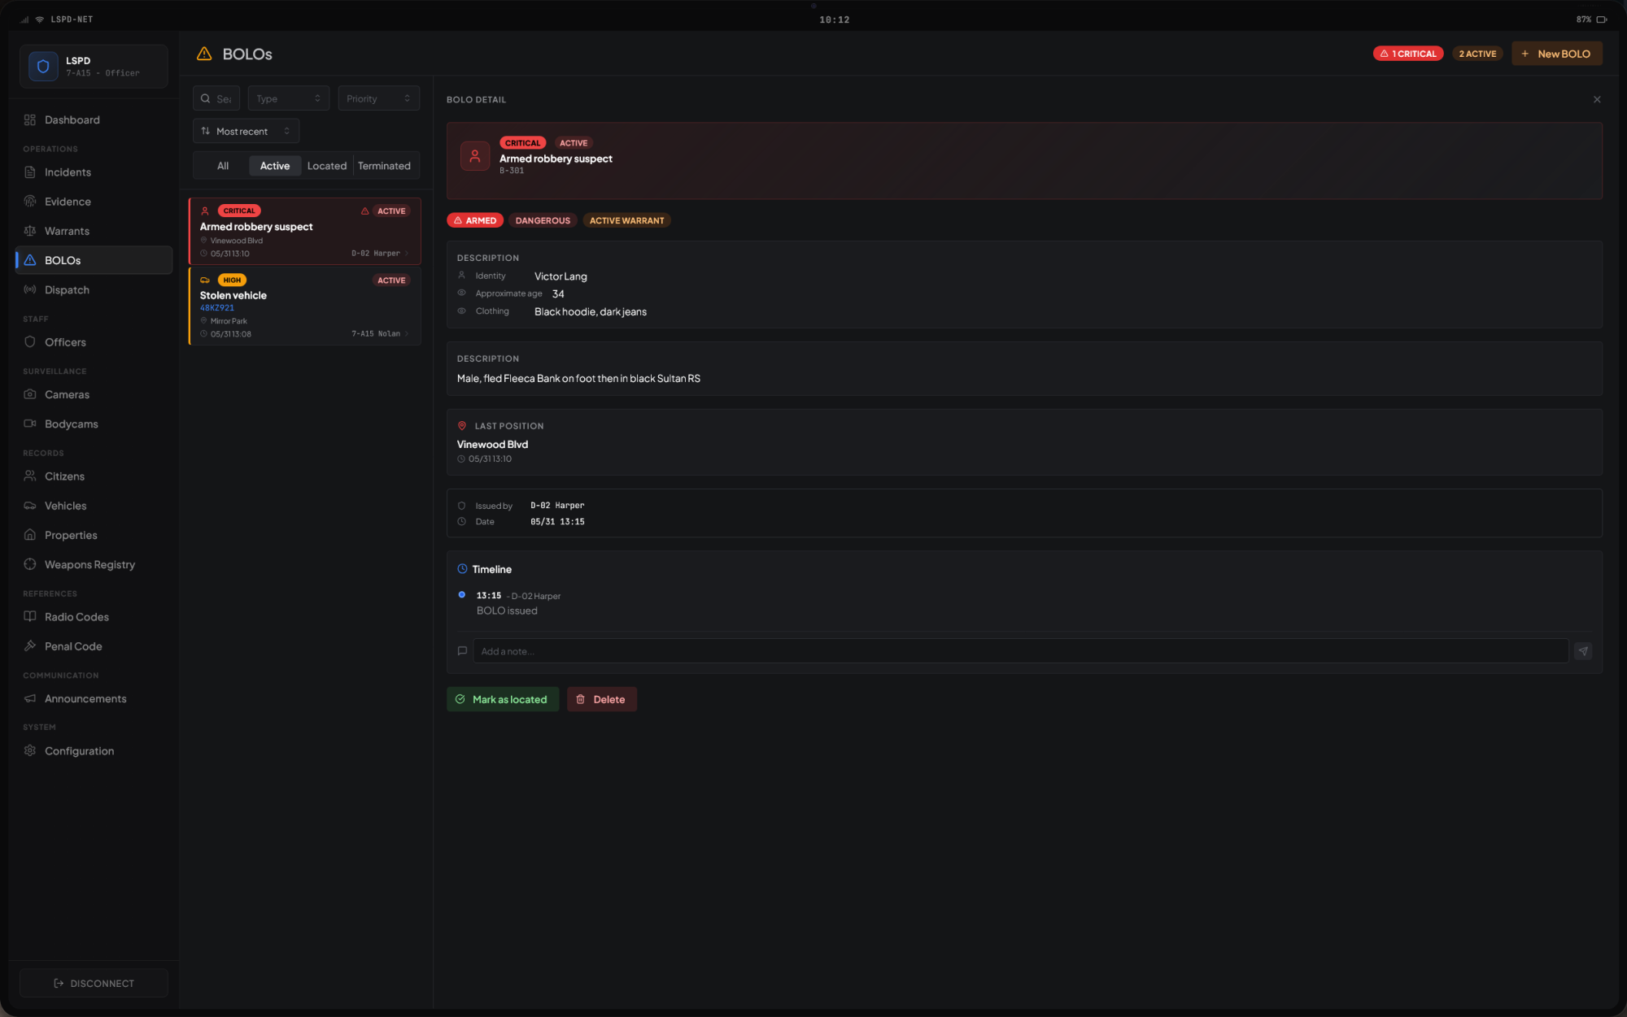This screenshot has height=1017, width=1627.
Task: Focus the BOLO search field
Action: coord(216,98)
